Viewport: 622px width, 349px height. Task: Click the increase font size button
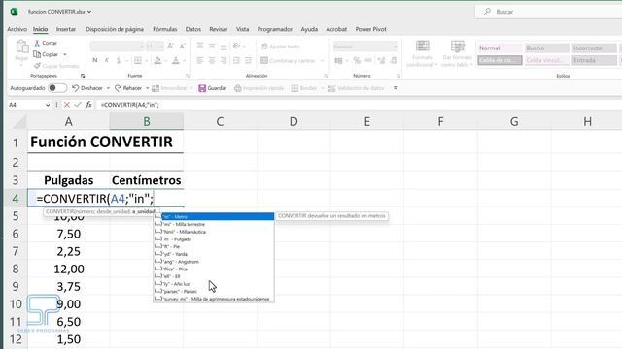171,46
